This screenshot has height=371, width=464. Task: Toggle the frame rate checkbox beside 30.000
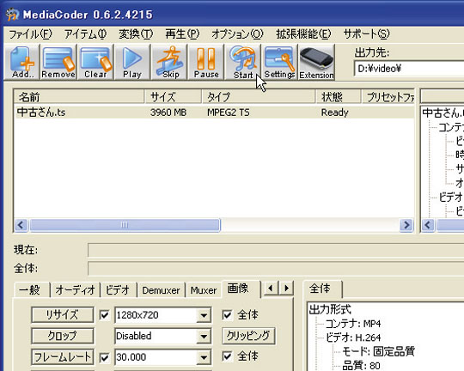(104, 357)
